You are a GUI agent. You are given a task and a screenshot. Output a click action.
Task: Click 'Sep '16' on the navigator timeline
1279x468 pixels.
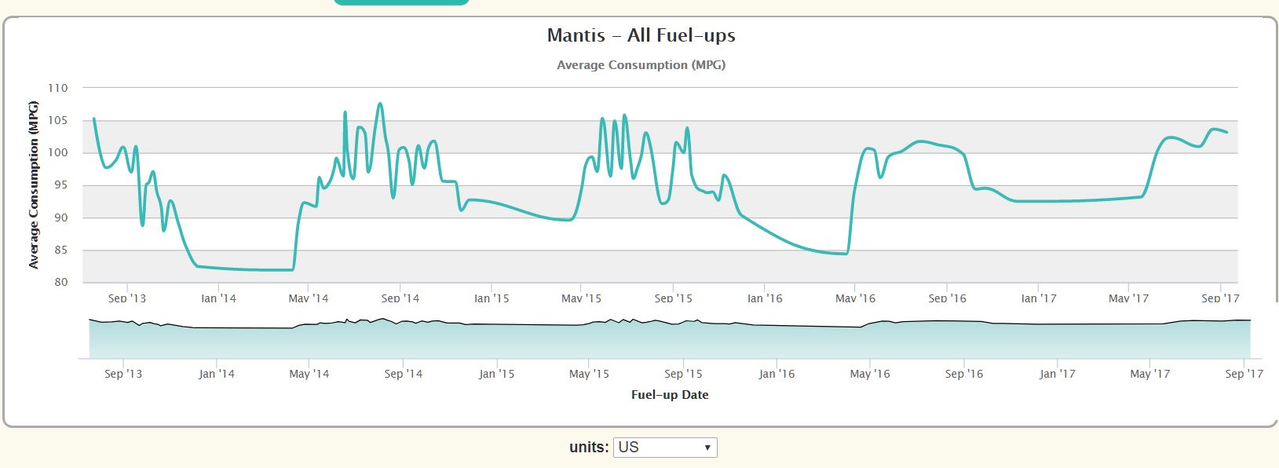coord(963,374)
